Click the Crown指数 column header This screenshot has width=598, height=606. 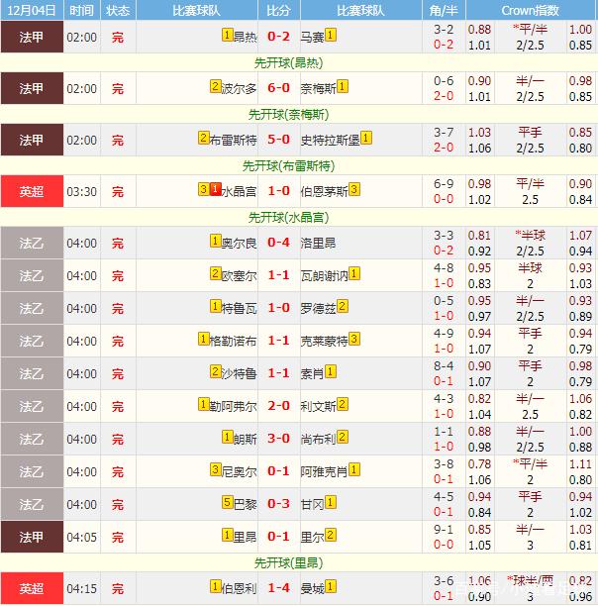pos(530,10)
